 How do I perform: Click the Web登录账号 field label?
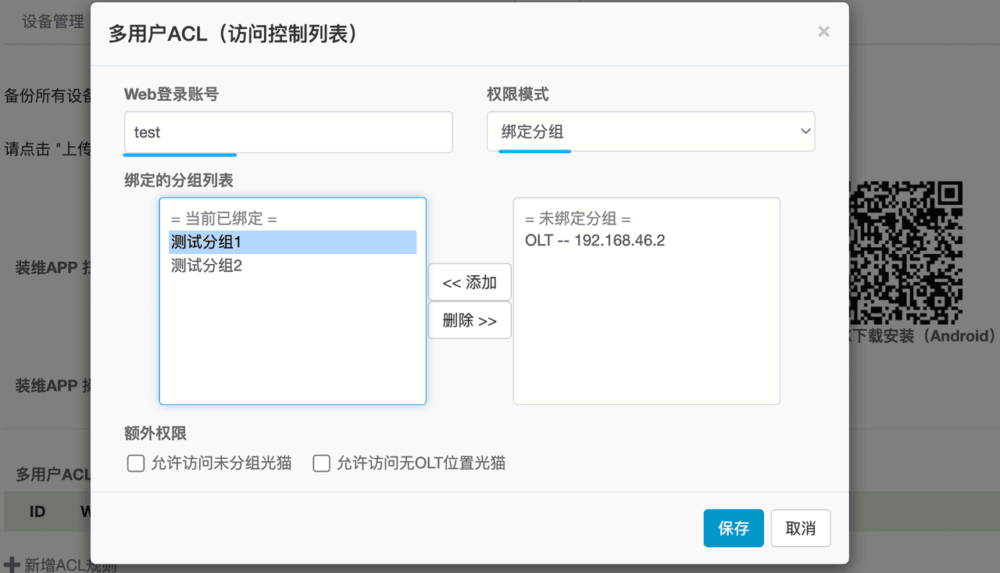tap(171, 95)
